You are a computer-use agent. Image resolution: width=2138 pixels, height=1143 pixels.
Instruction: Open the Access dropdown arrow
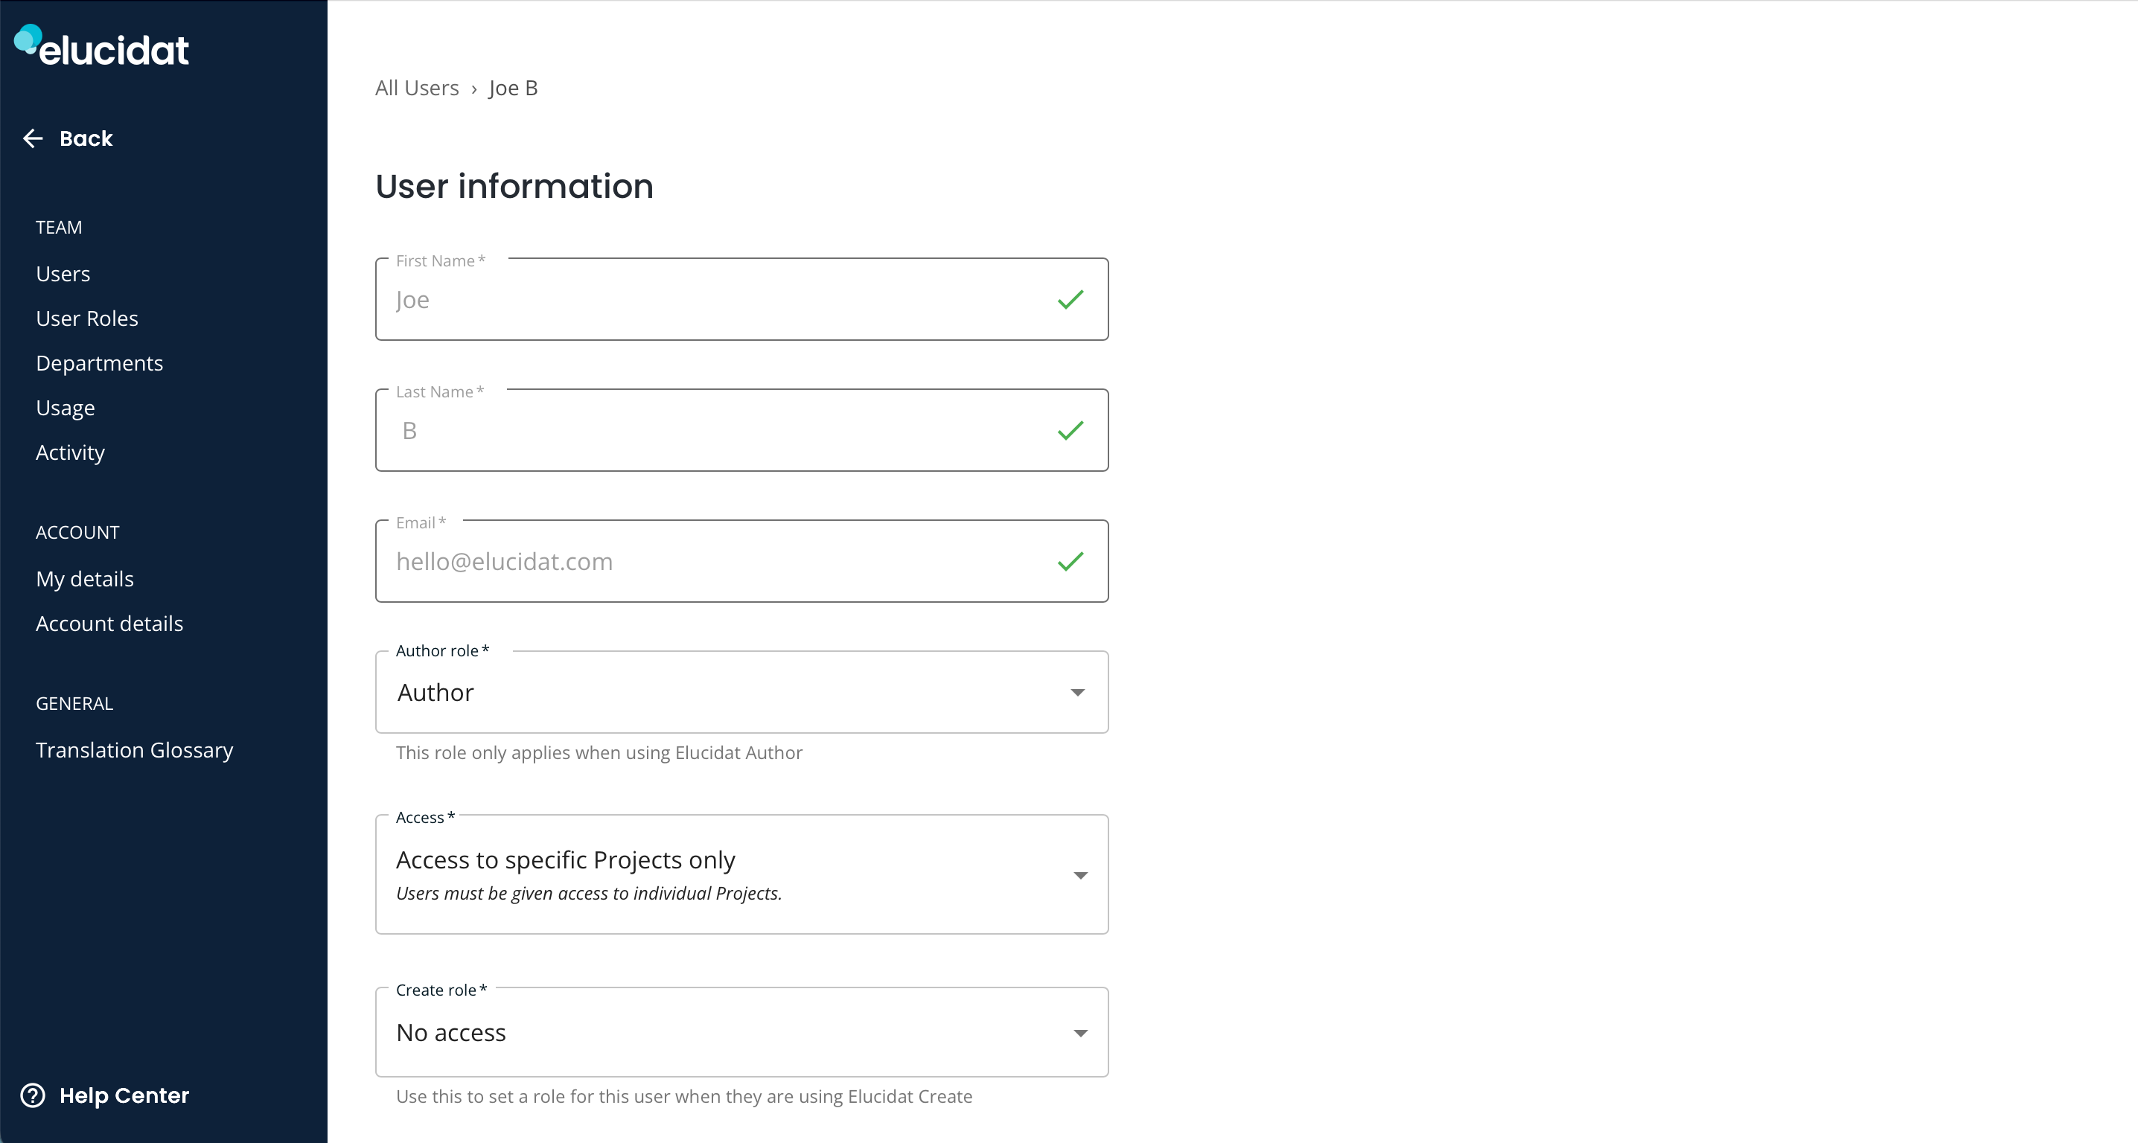pyautogui.click(x=1079, y=876)
